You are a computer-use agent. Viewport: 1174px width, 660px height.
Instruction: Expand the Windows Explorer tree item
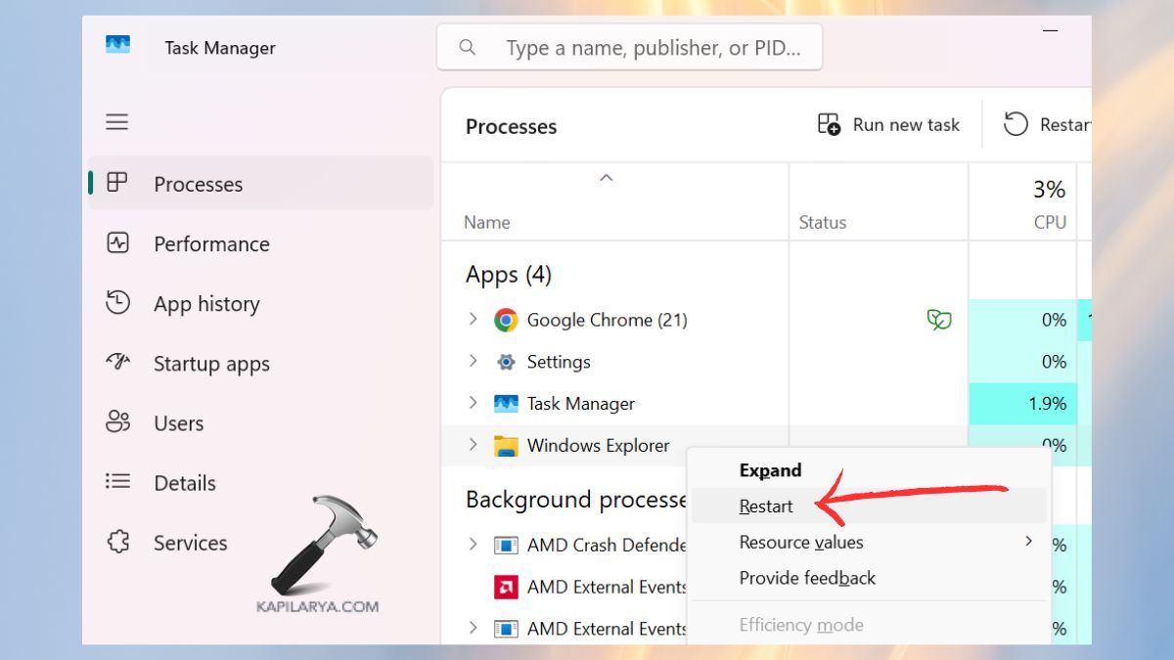coord(473,445)
